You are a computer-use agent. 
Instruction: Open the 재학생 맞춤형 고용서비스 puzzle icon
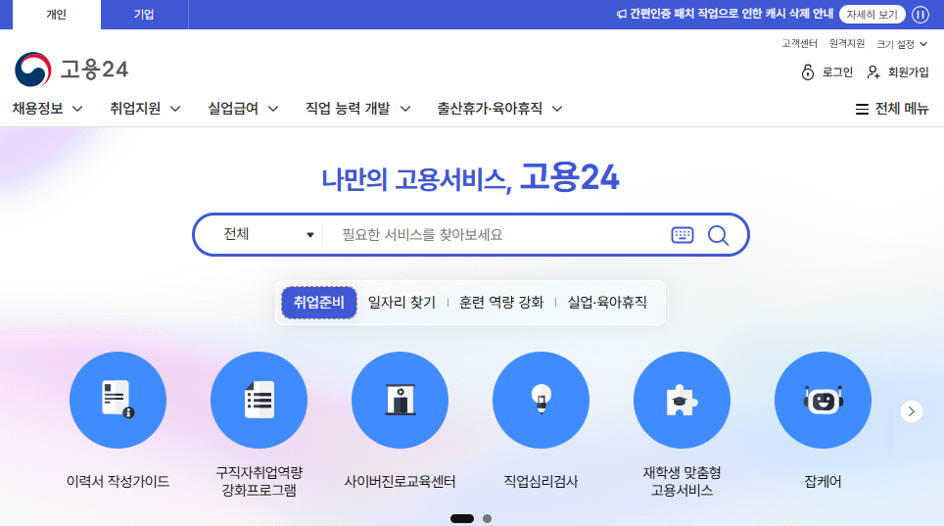pyautogui.click(x=682, y=400)
